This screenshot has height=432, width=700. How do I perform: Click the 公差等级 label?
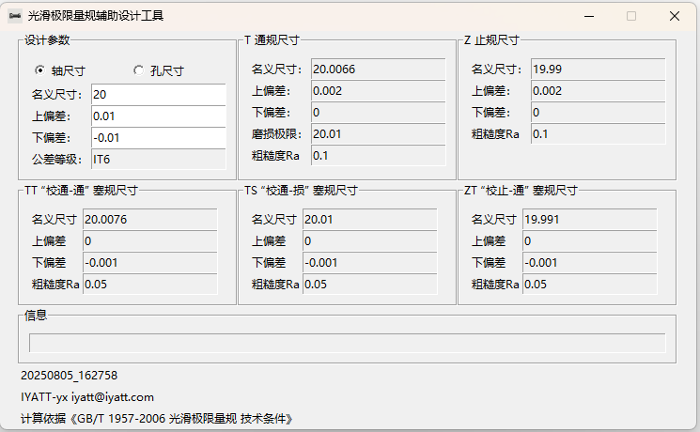[x=57, y=160]
